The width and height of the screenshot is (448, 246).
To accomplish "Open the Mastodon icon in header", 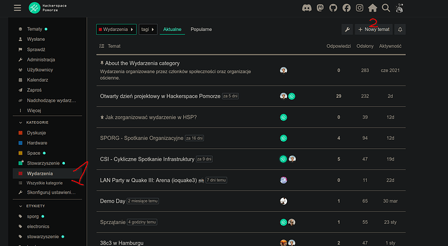I will pos(320,8).
